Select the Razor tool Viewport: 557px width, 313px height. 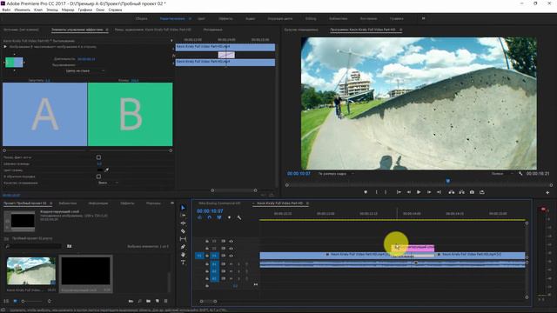183,231
